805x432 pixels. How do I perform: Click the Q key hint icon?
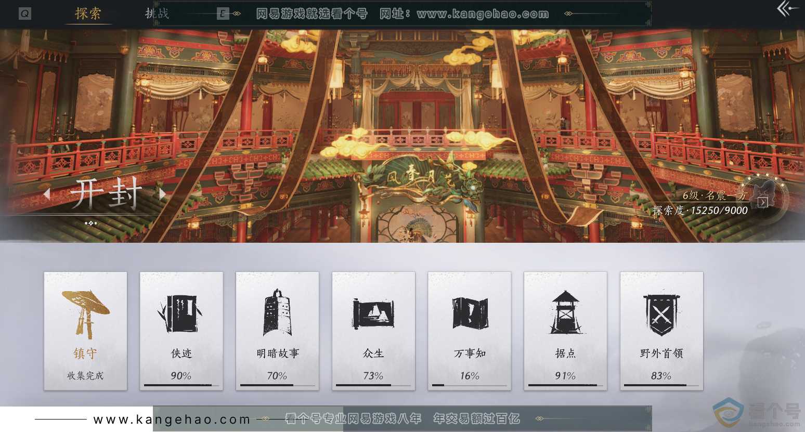coord(24,14)
